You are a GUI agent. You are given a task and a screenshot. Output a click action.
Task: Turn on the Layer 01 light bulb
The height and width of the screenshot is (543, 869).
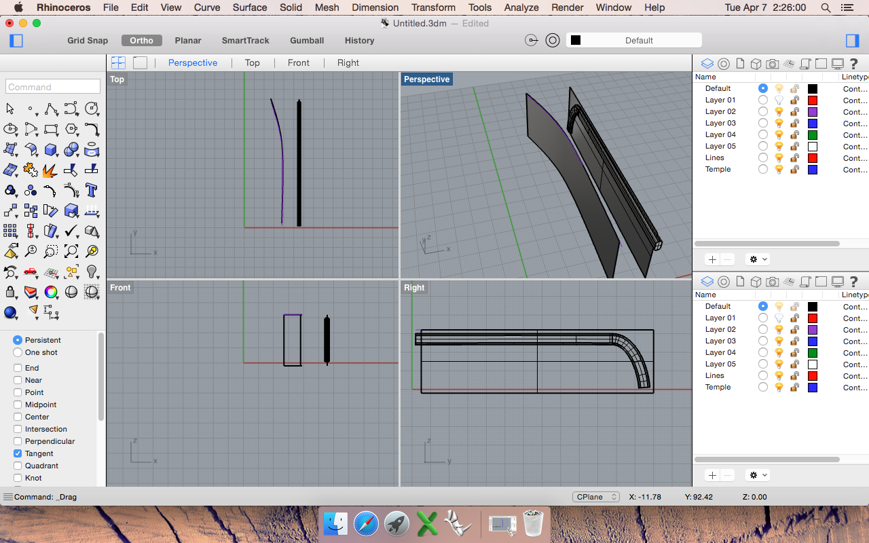(778, 100)
